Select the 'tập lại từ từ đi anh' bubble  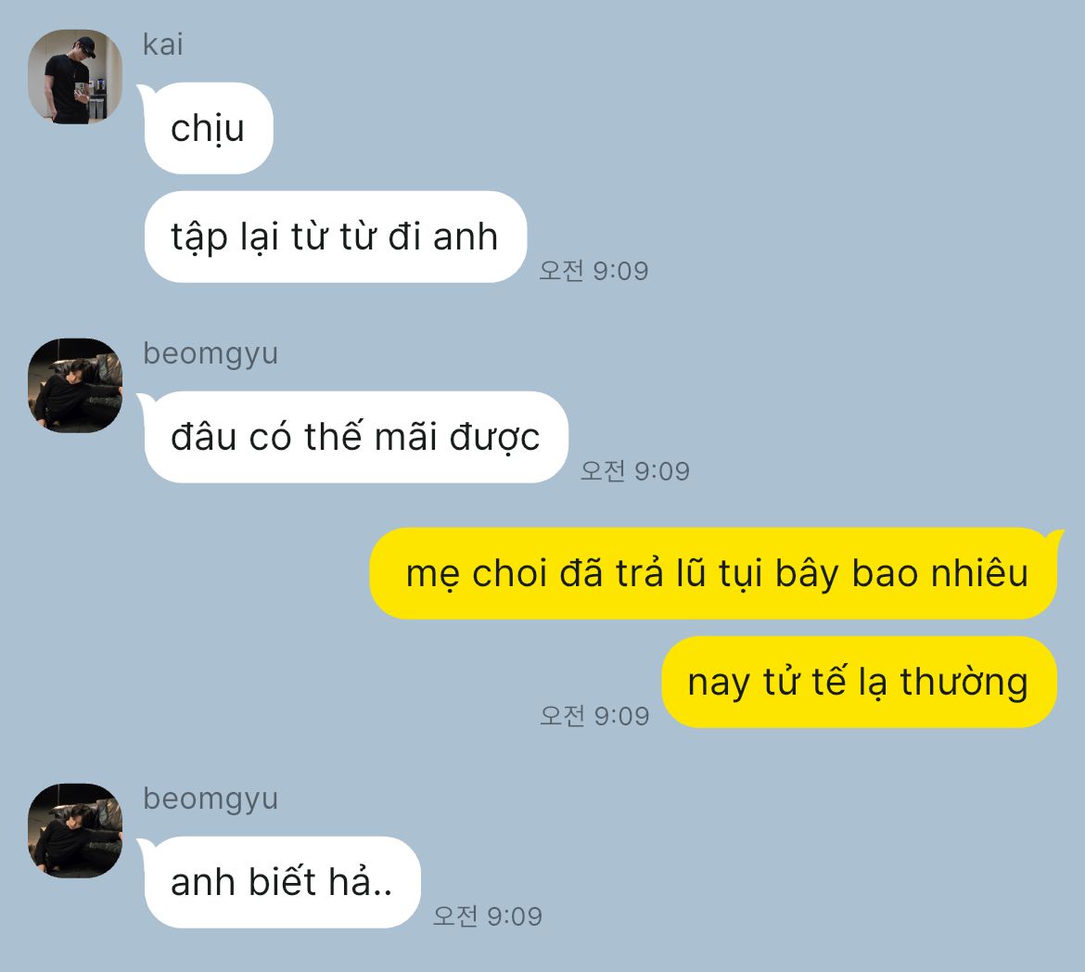click(336, 237)
